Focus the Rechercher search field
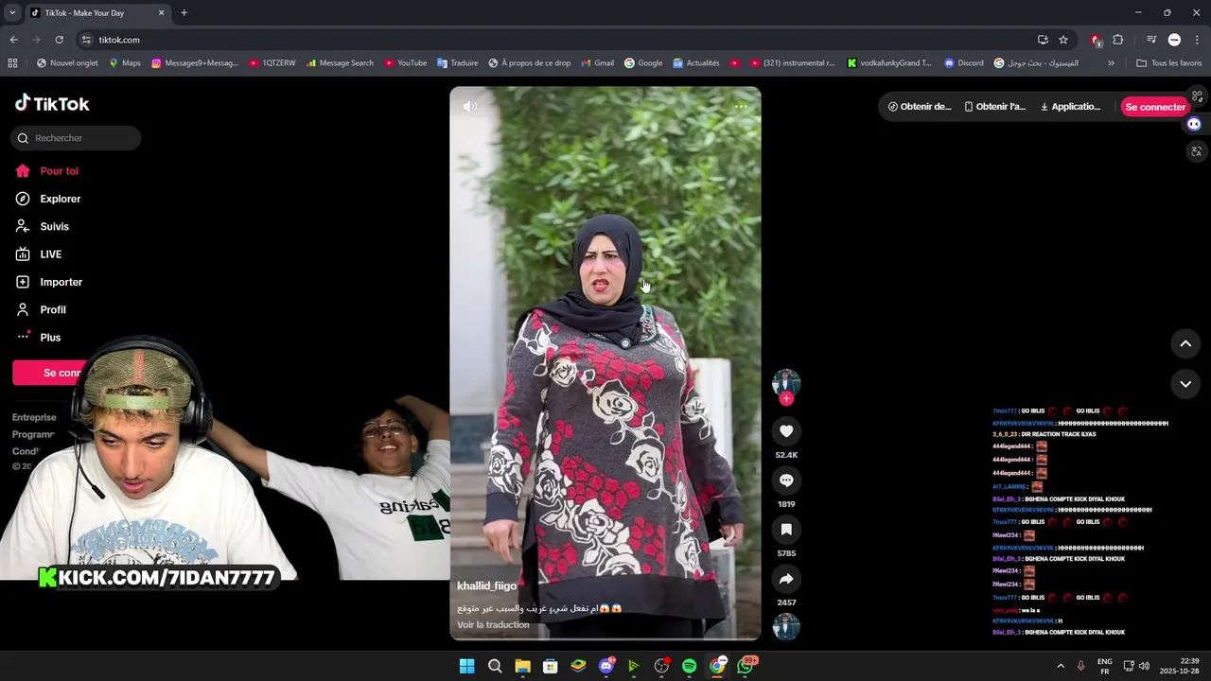 [x=76, y=138]
